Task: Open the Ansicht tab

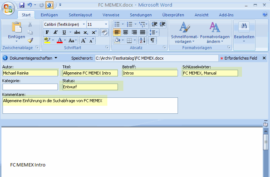Action: (202, 15)
